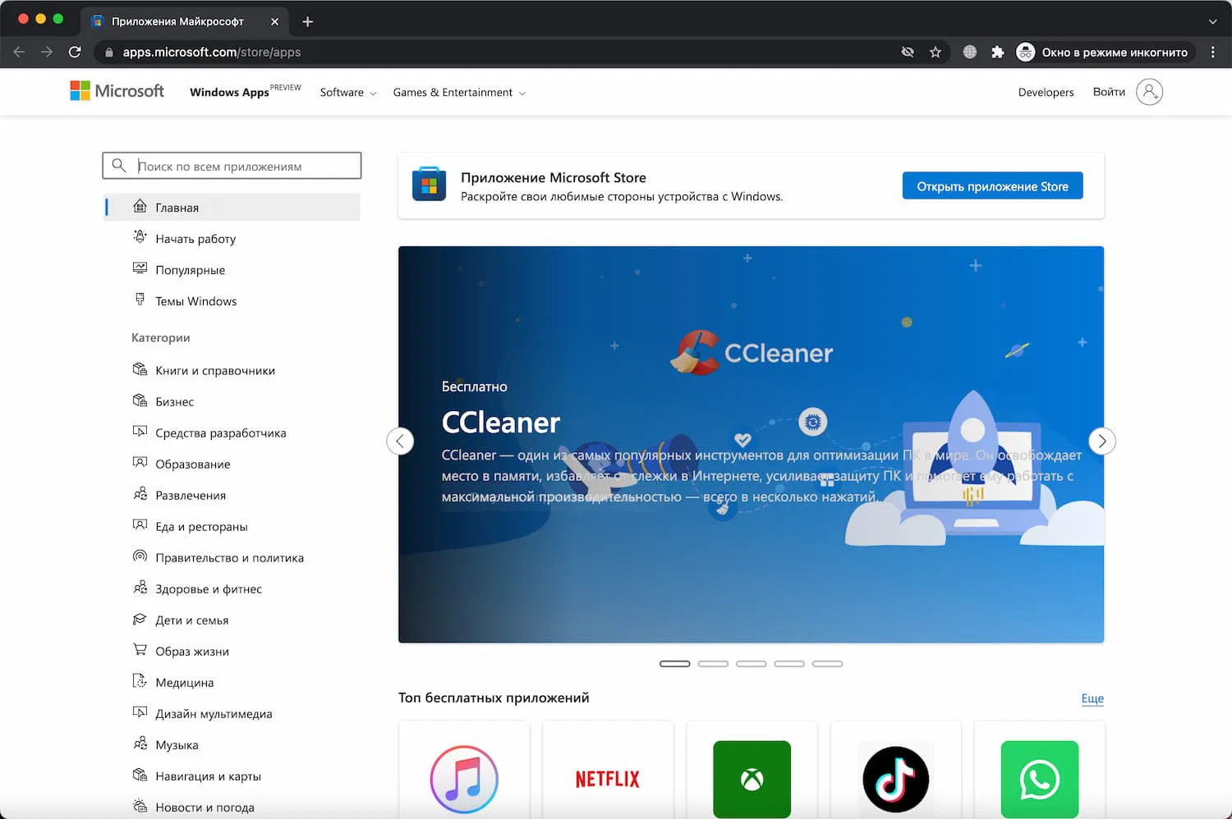Click the Microsoft Store app icon
1232x819 pixels.
429,185
